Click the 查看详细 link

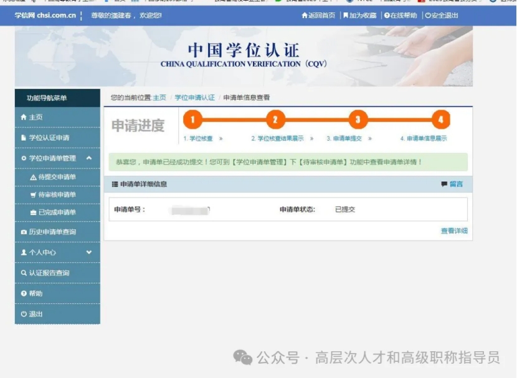pos(454,230)
